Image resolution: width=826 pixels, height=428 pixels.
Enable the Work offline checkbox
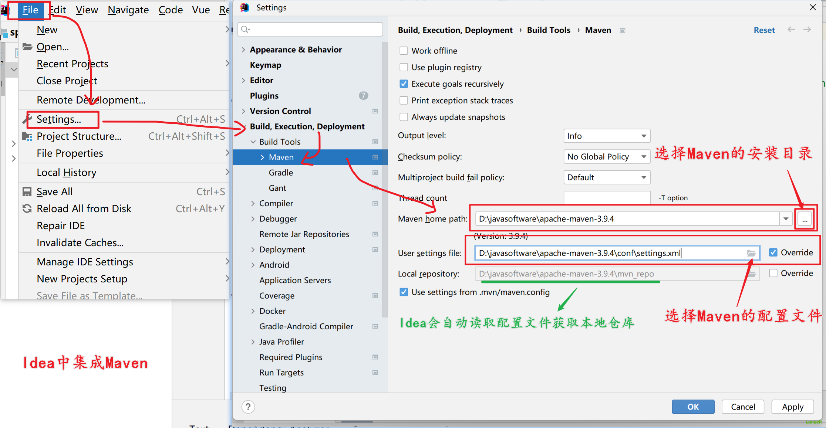pyautogui.click(x=404, y=51)
